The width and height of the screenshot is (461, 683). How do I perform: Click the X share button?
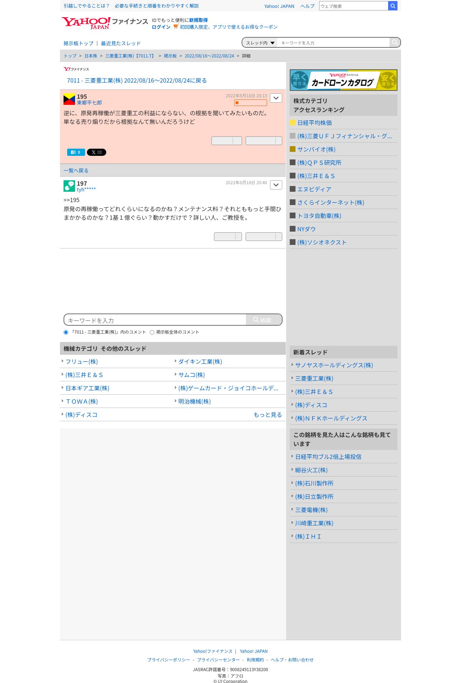point(97,152)
